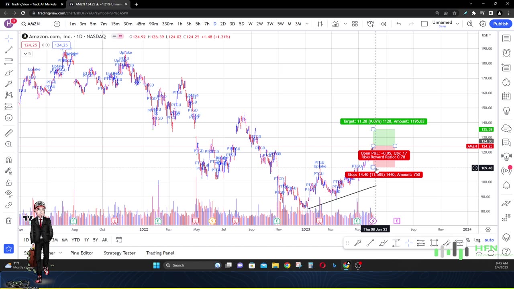The width and height of the screenshot is (514, 289).
Task: Open the object tree layers icon
Action: (x=506, y=237)
